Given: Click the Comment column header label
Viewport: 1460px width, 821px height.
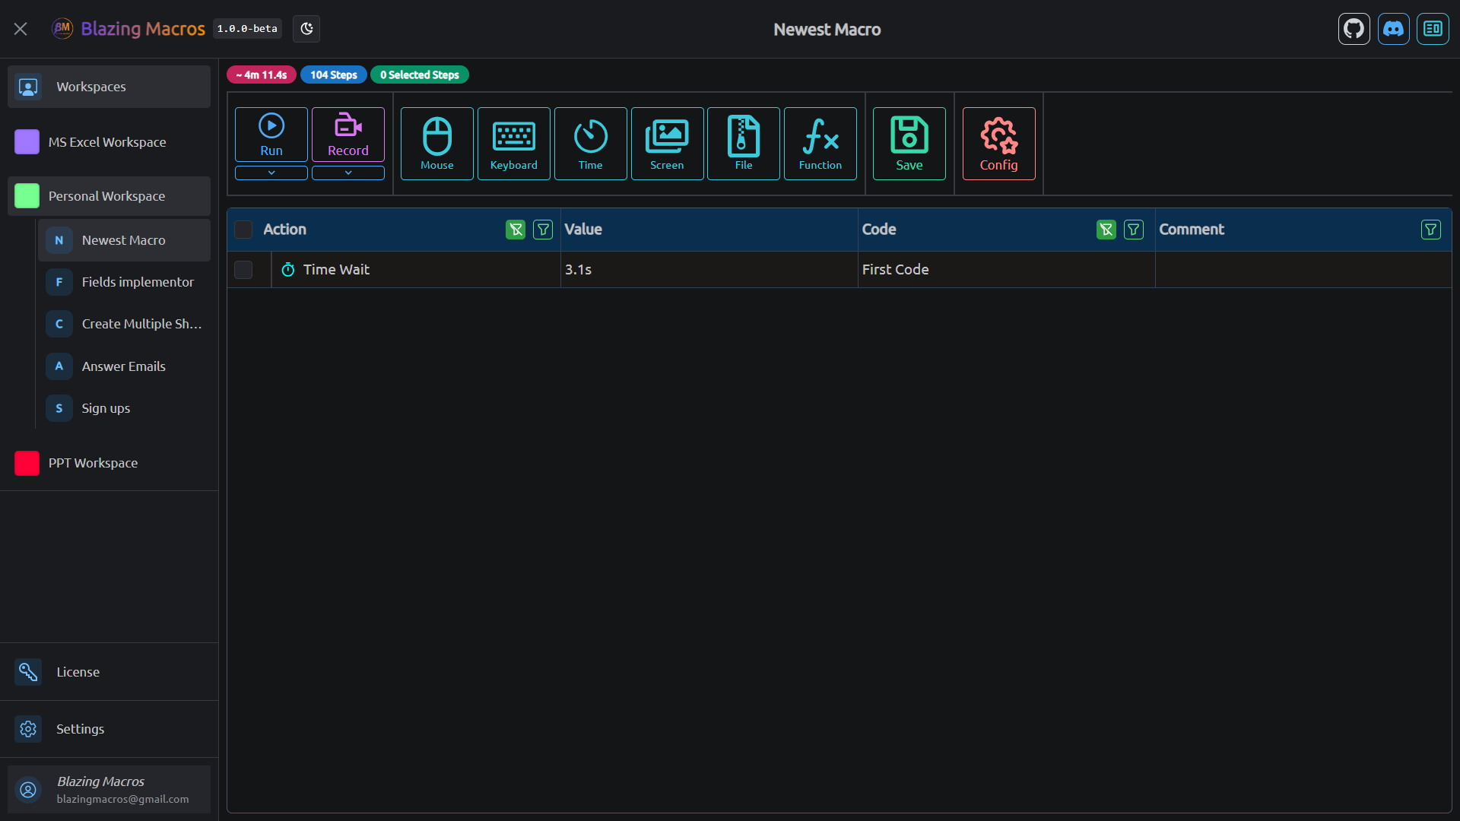Looking at the screenshot, I should [x=1192, y=230].
